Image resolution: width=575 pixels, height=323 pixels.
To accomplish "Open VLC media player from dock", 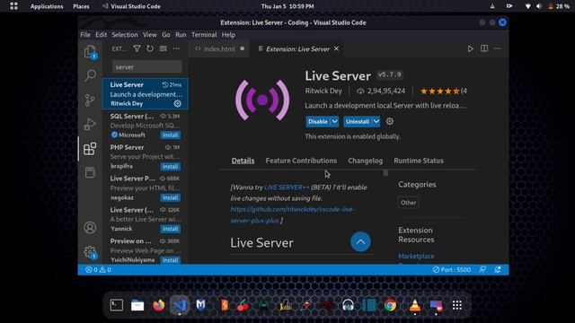I will (415, 305).
